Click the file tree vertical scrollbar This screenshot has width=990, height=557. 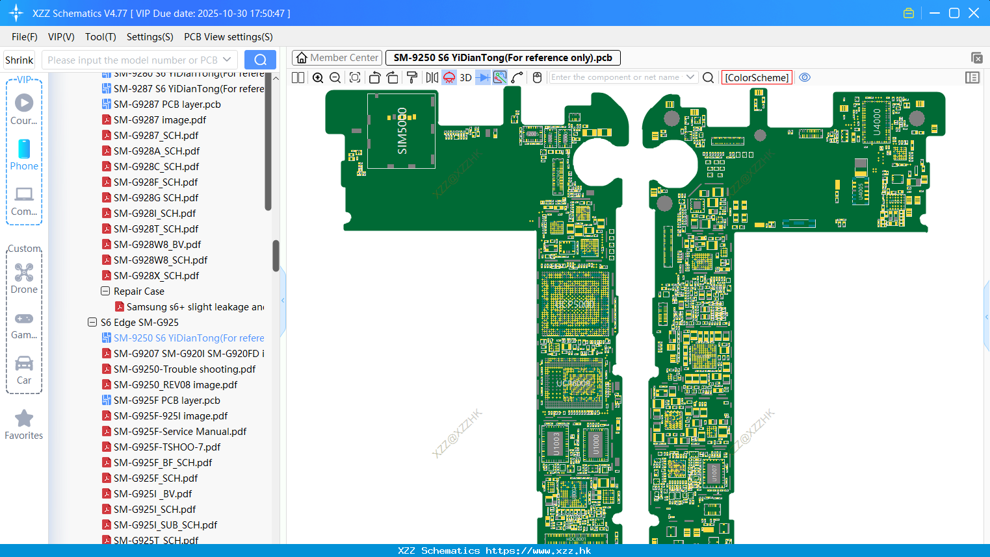point(276,256)
